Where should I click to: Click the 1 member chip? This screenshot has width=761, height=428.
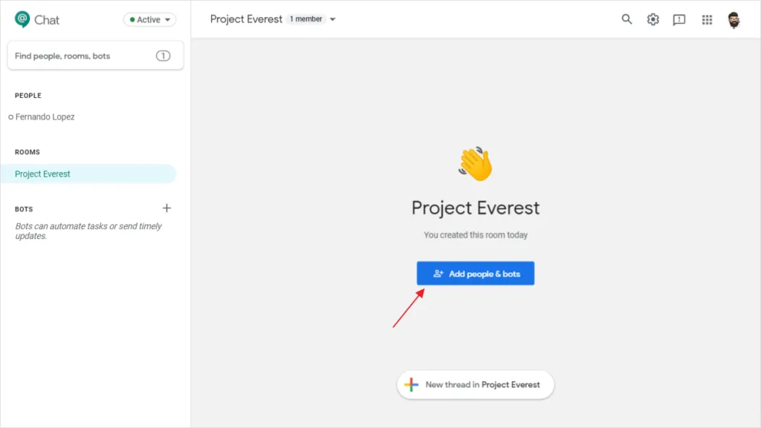point(305,19)
